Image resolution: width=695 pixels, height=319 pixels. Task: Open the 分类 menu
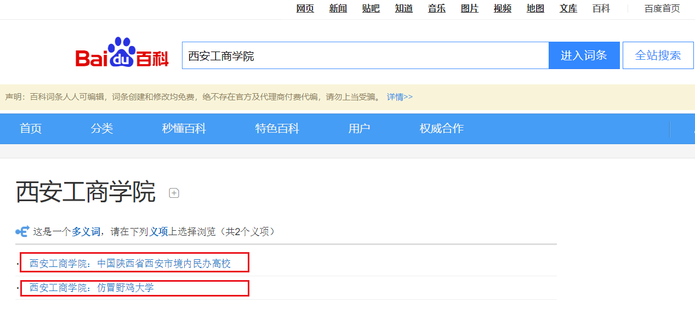coord(102,129)
